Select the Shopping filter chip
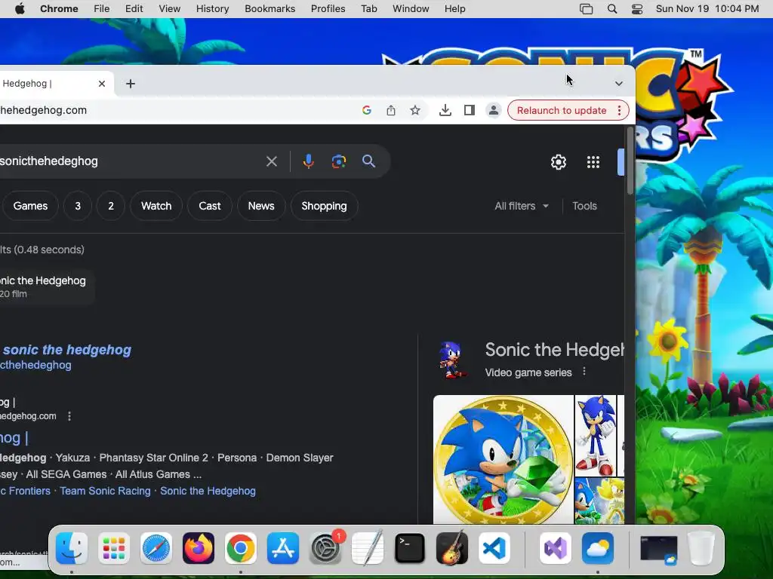Image resolution: width=773 pixels, height=579 pixels. (324, 206)
